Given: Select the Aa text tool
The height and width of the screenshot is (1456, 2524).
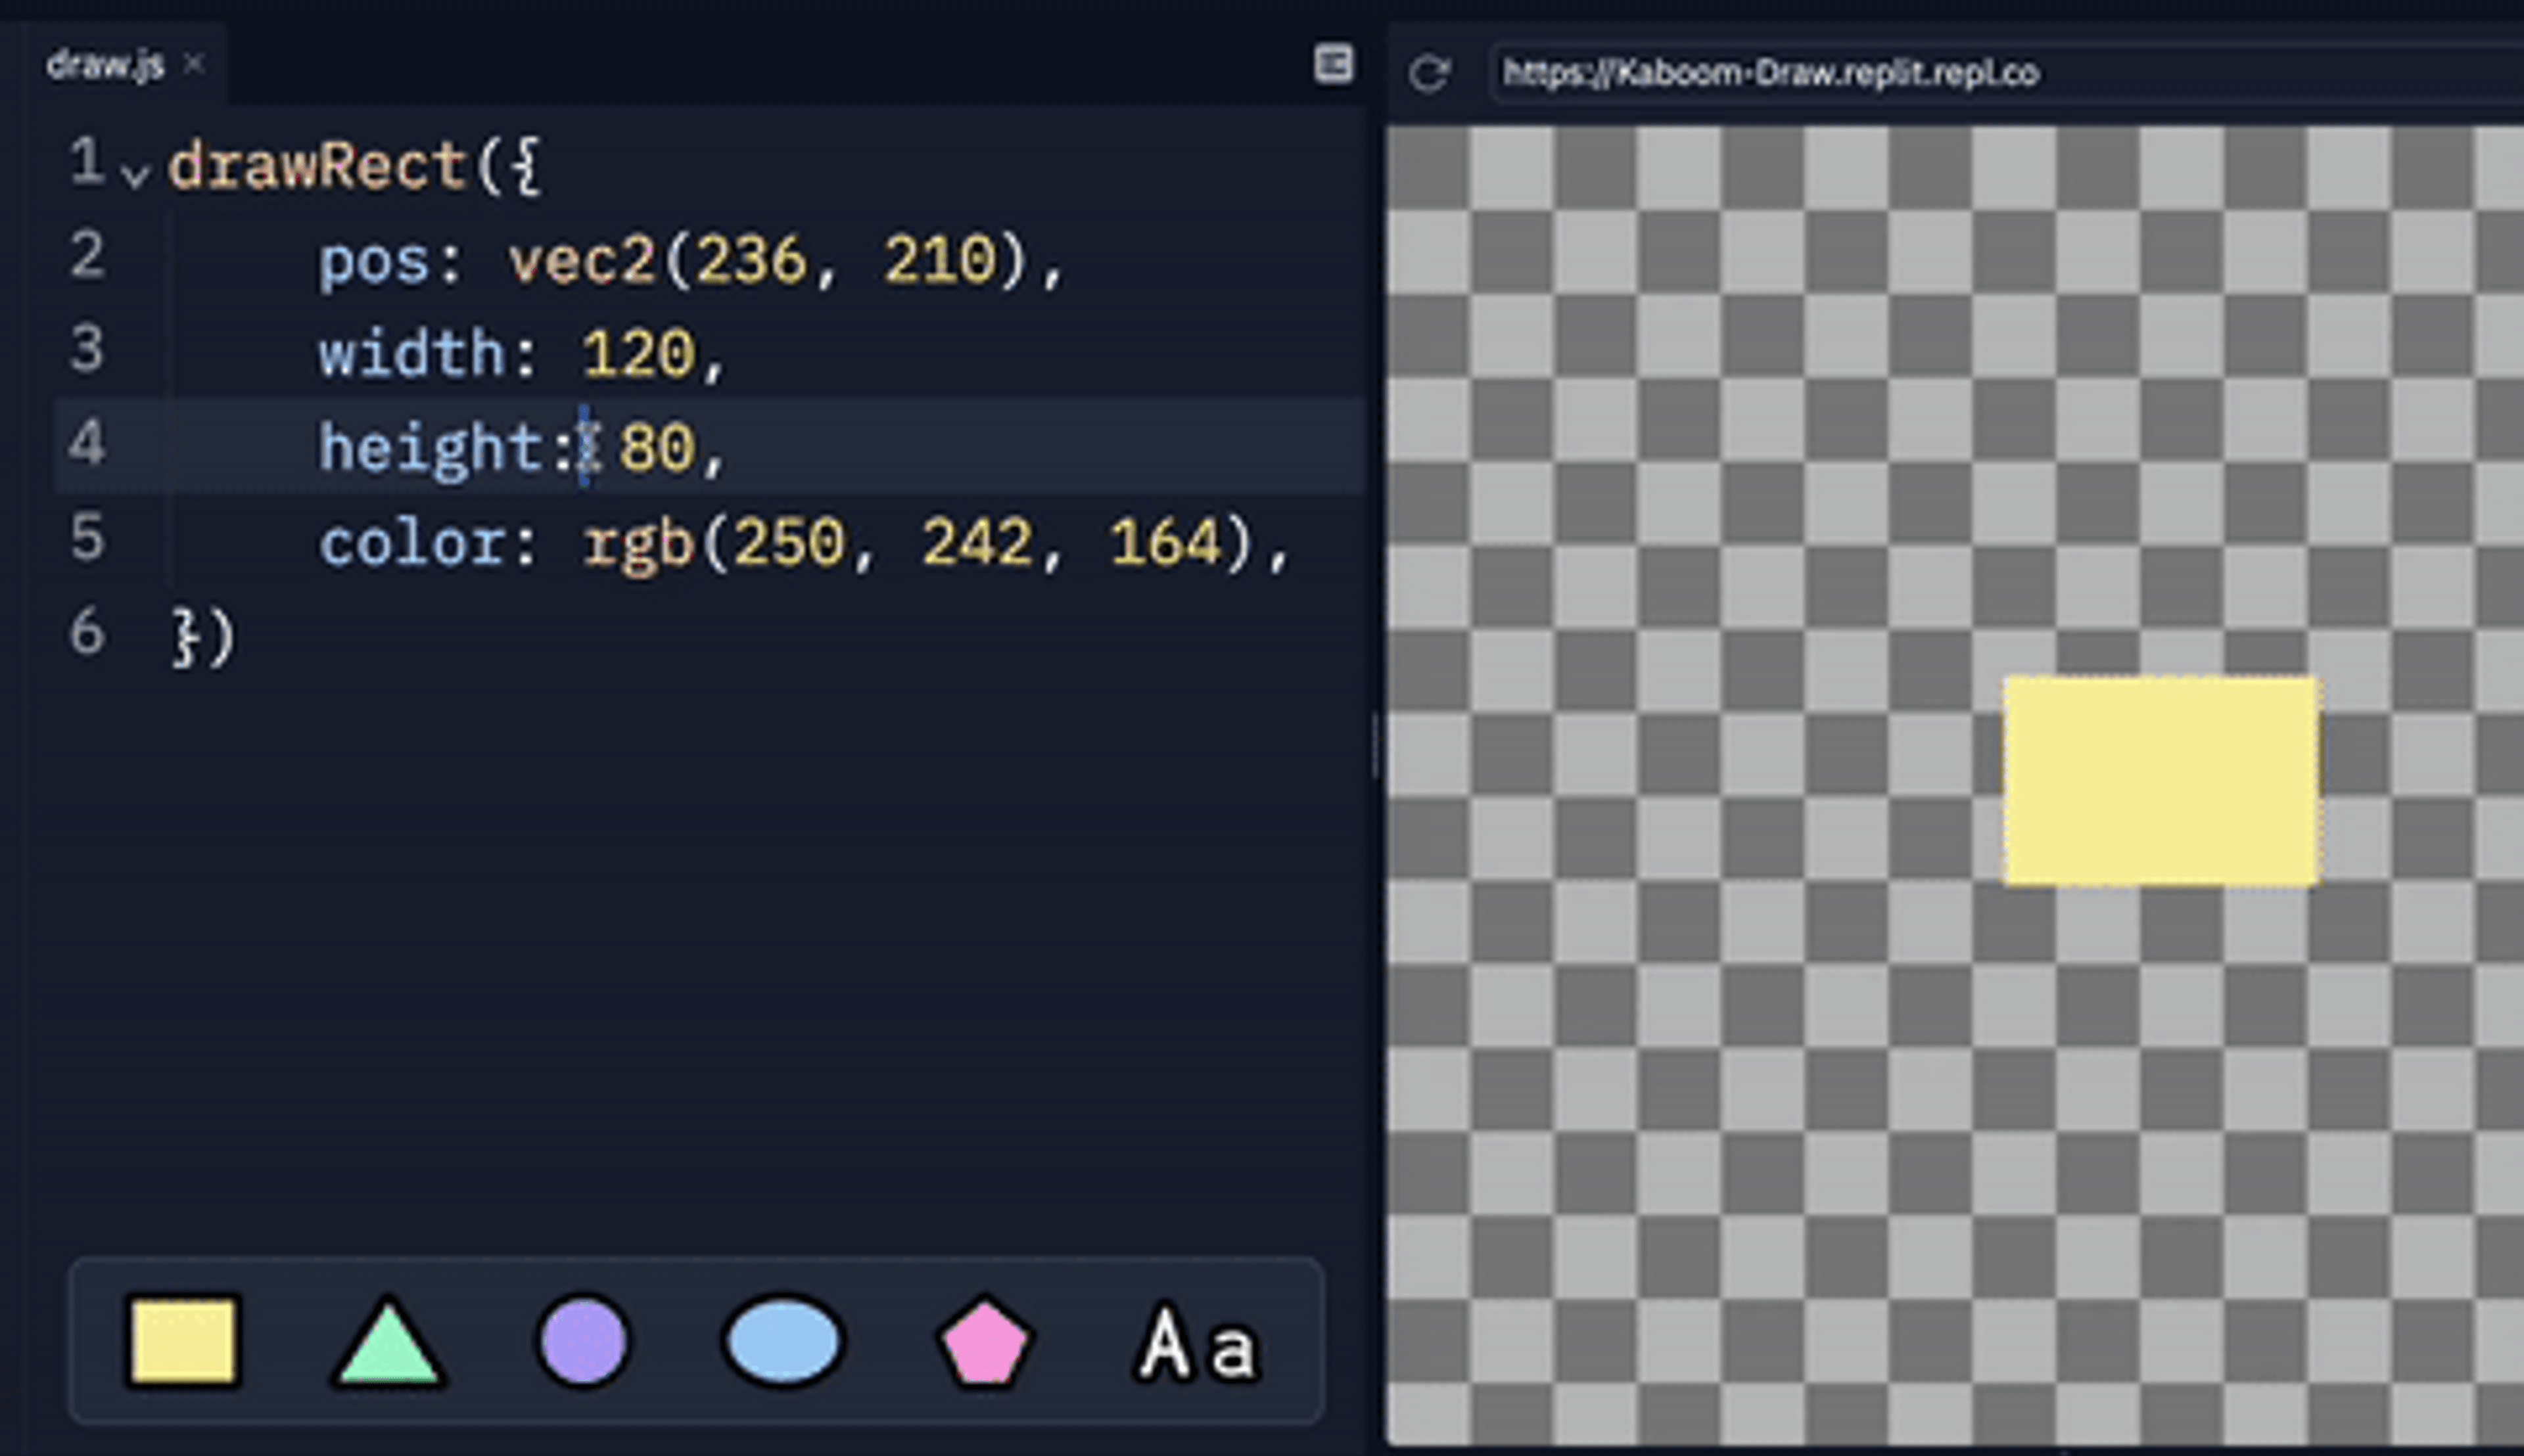Looking at the screenshot, I should point(1196,1343).
